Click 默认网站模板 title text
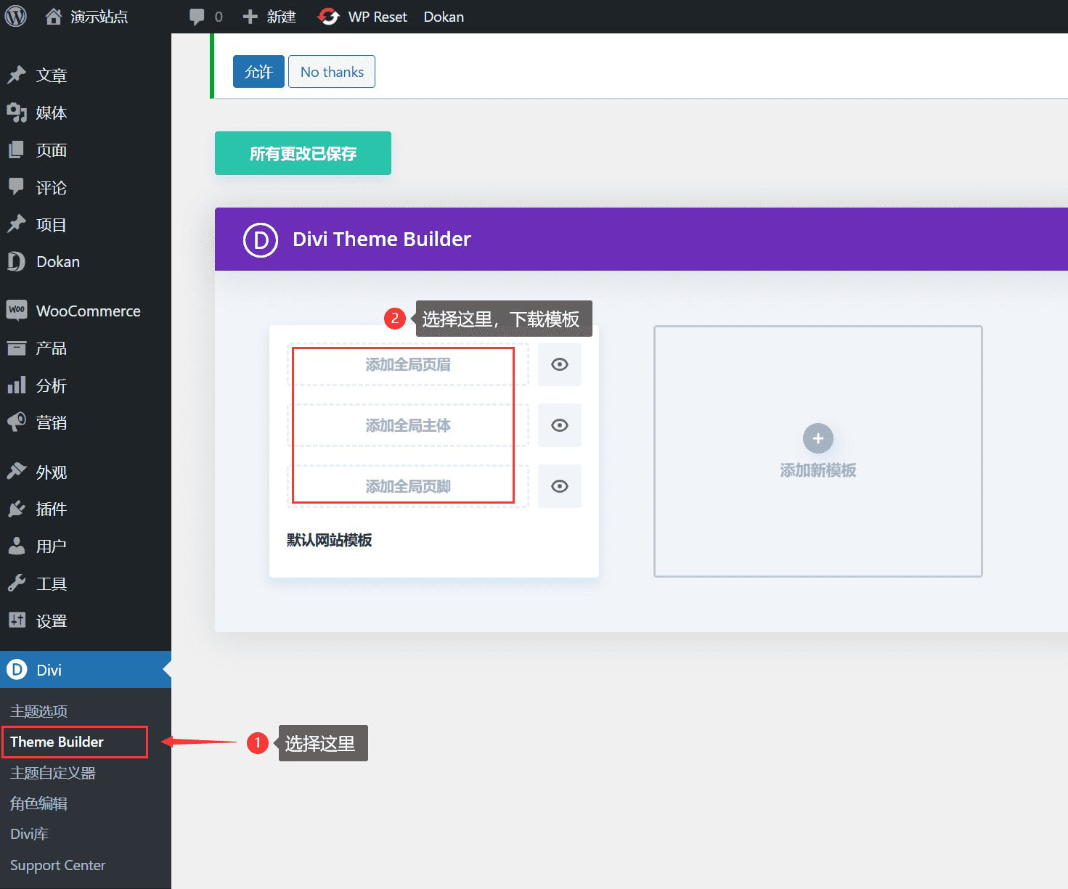The image size is (1068, 889). (329, 540)
